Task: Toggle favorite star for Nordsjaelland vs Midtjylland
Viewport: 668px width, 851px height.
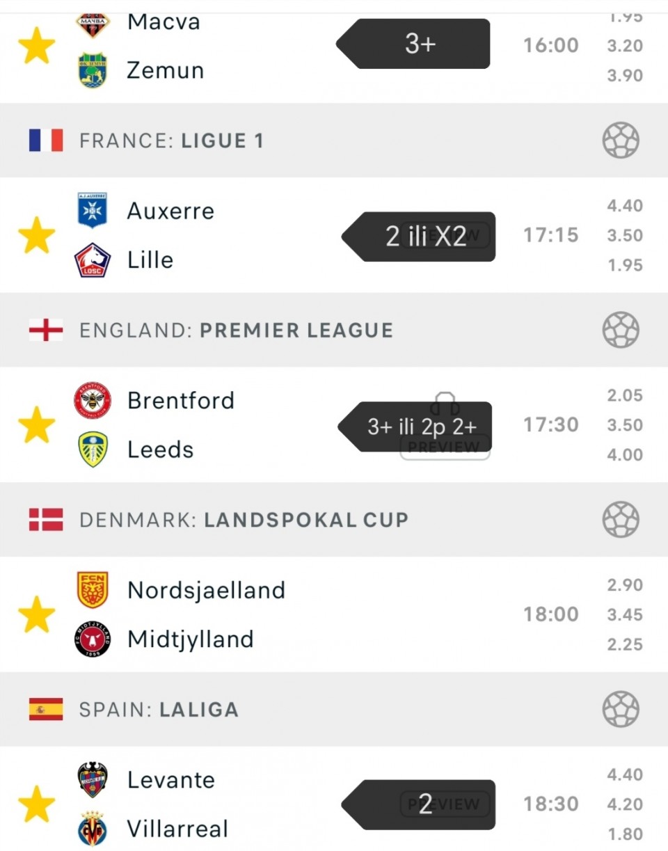Action: (36, 614)
